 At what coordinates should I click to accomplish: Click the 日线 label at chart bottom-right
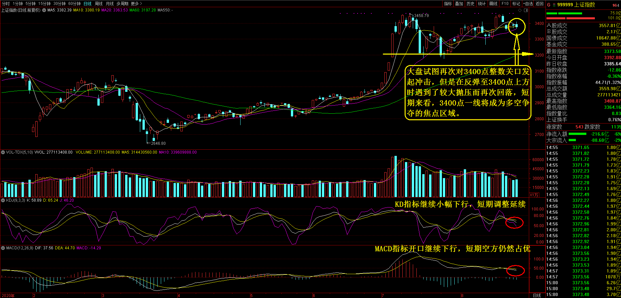pyautogui.click(x=537, y=295)
